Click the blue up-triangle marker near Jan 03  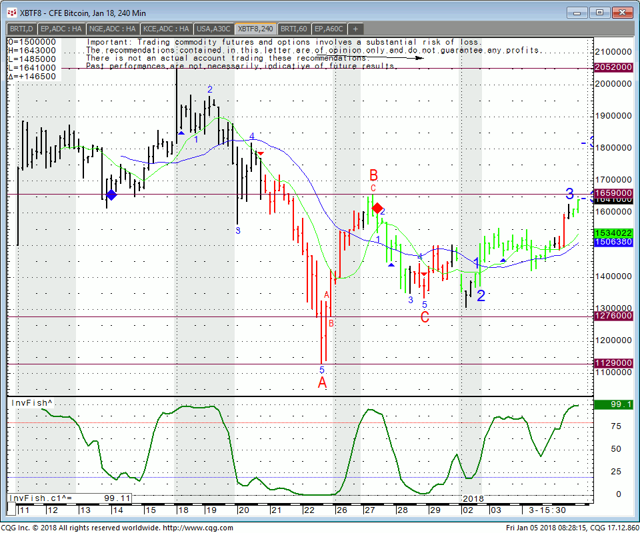tap(503, 261)
